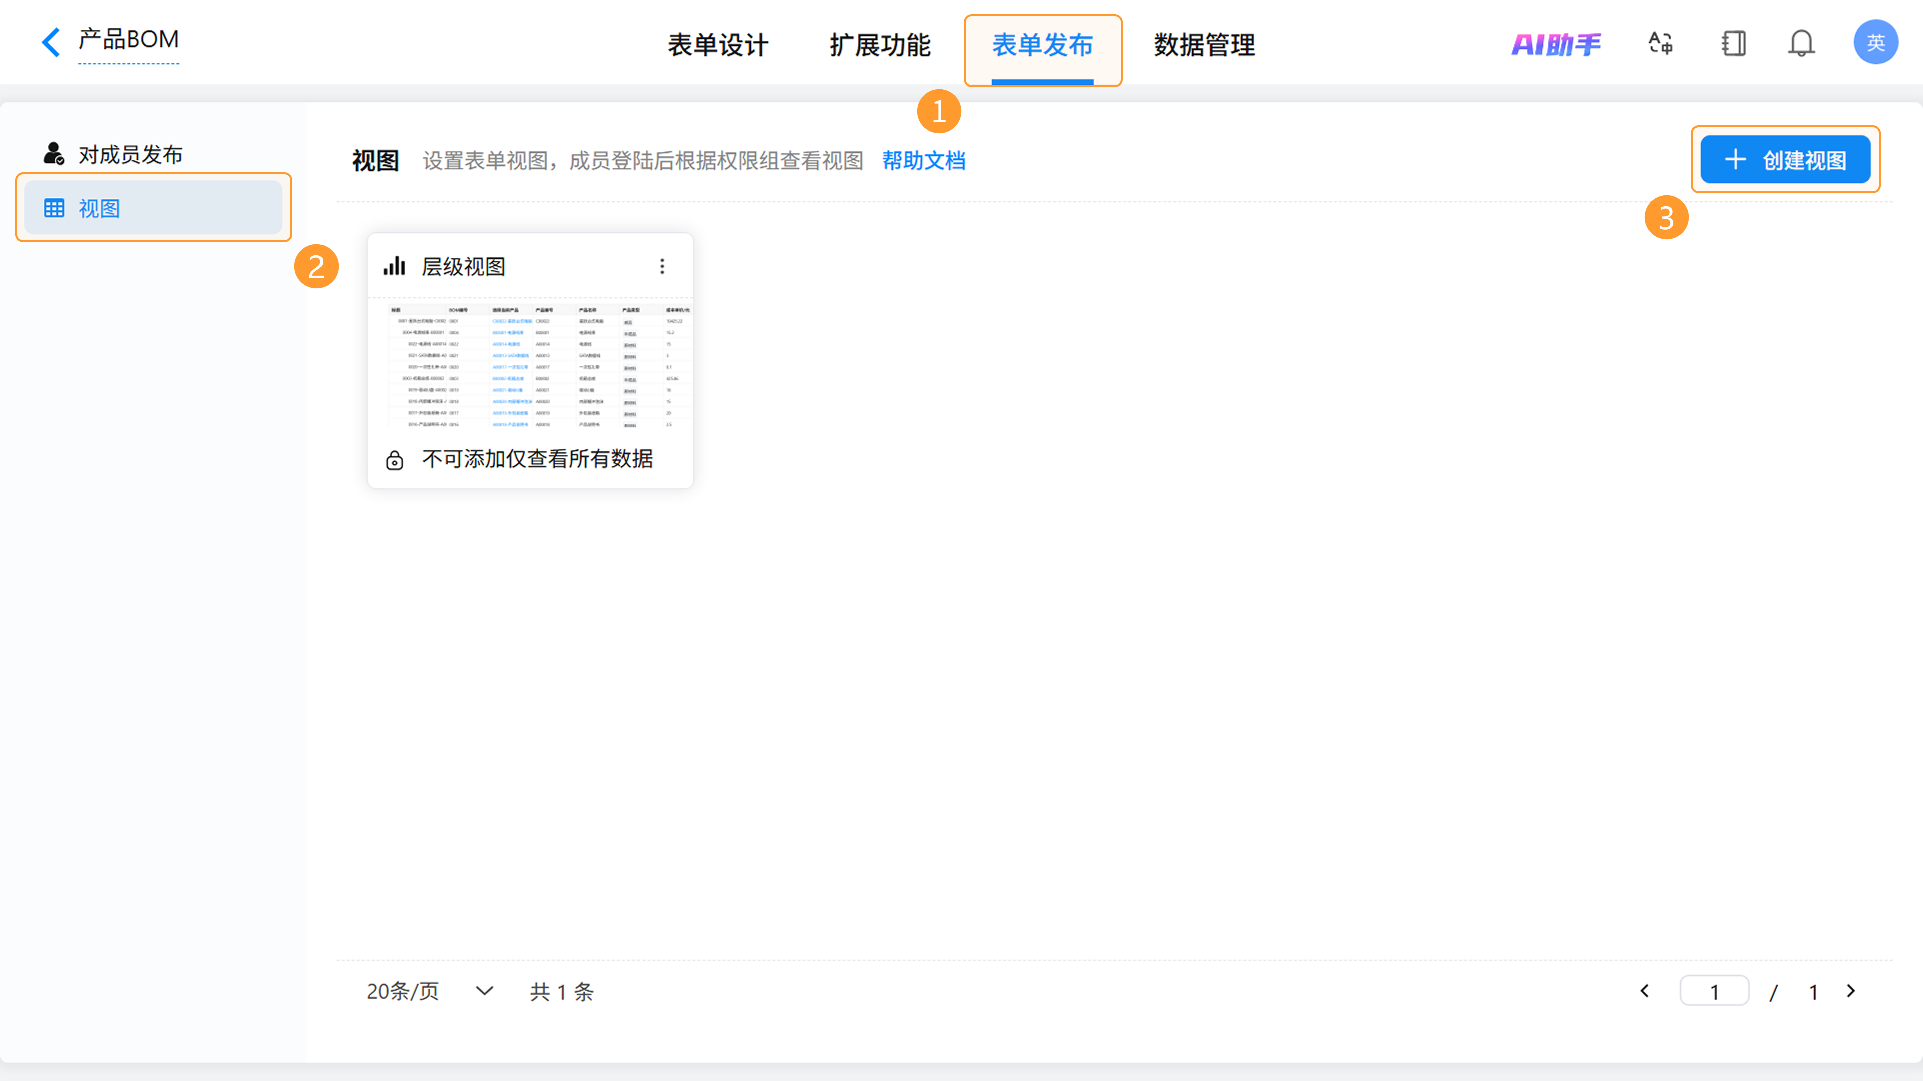Open the 帮助文档 link
The width and height of the screenshot is (1923, 1081).
click(x=923, y=160)
